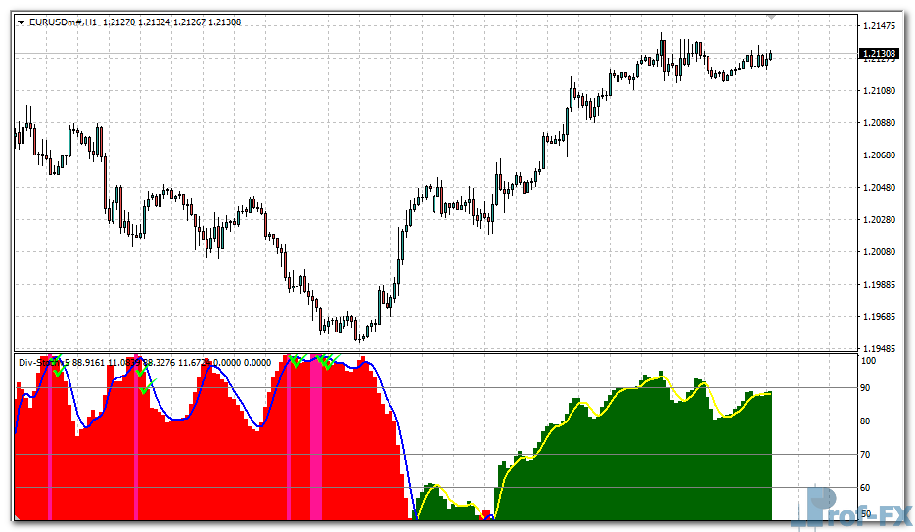Click the gray chart shift triangle marker
This screenshot has width=915, height=532.
pyautogui.click(x=772, y=17)
